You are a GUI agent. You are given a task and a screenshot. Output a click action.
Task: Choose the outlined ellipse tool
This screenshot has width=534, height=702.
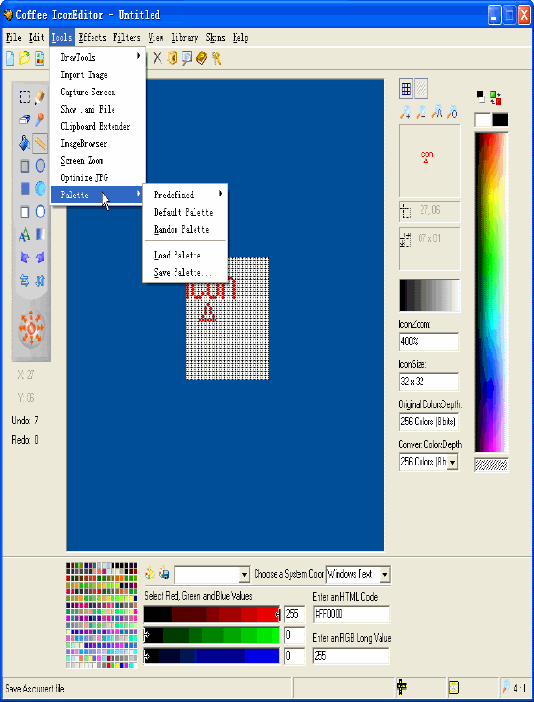pyautogui.click(x=40, y=166)
